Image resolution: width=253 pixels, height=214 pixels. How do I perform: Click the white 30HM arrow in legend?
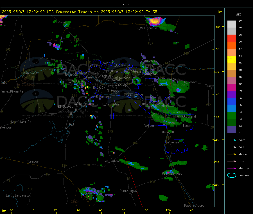[x=232, y=147]
